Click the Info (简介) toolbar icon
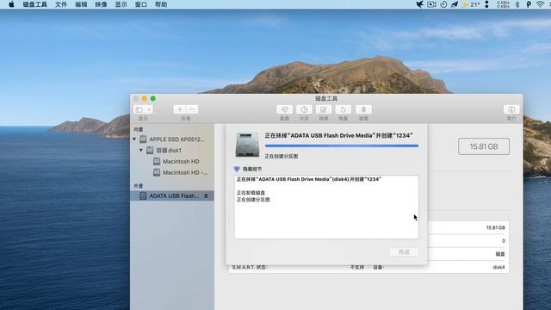This screenshot has width=551, height=310. click(x=511, y=109)
